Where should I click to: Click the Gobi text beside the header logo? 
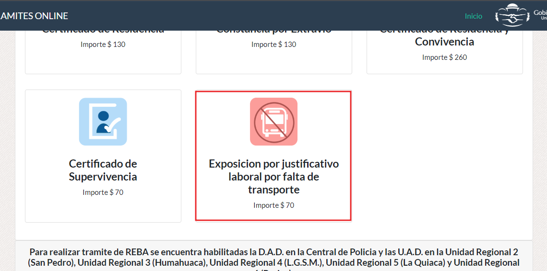click(x=540, y=13)
